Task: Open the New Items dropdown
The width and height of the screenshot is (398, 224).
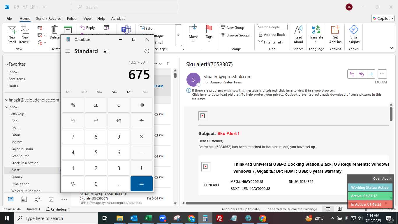Action: (25, 35)
